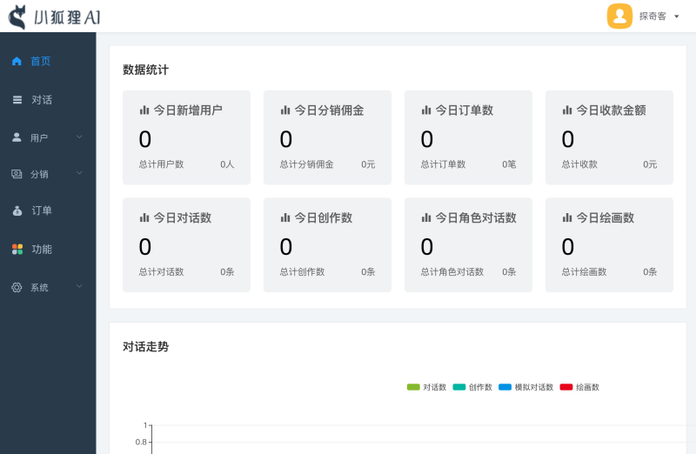This screenshot has height=454, width=696.
Task: Open the 功能 menu item
Action: (x=48, y=250)
